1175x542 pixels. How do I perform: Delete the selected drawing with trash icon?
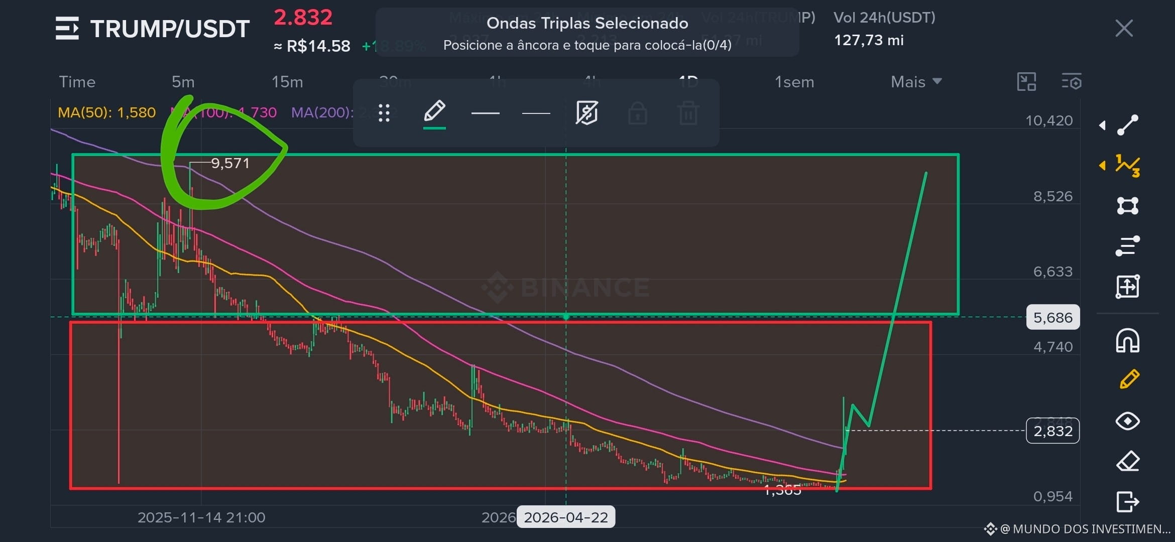[x=688, y=113]
